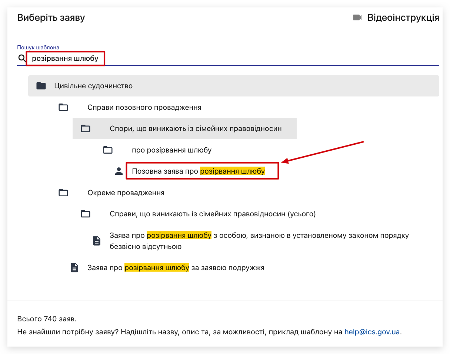Click the folder icon beside Окреме провадження
Image resolution: width=450 pixels, height=354 pixels.
tap(64, 193)
